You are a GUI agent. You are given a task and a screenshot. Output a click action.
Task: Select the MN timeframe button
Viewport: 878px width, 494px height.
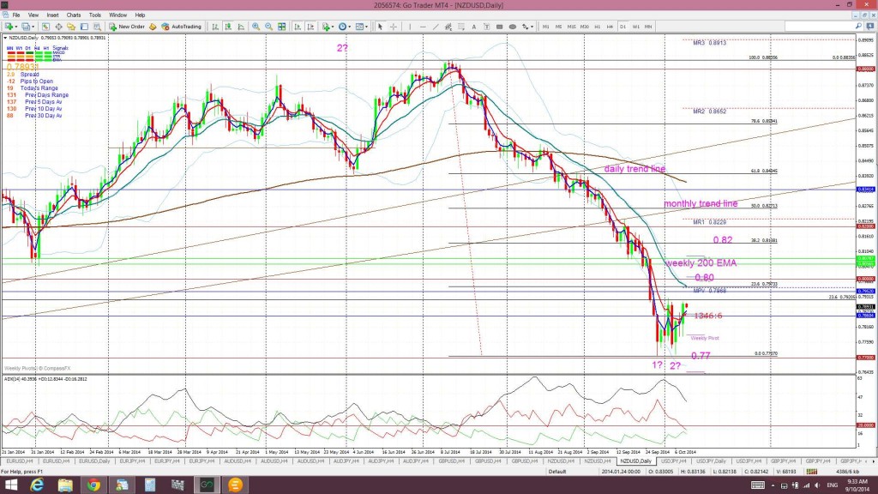[648, 27]
